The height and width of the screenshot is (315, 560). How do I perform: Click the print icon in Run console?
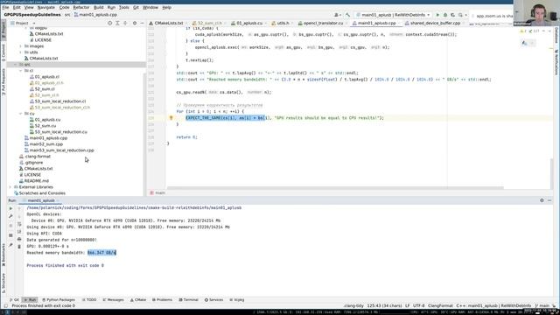click(19, 239)
